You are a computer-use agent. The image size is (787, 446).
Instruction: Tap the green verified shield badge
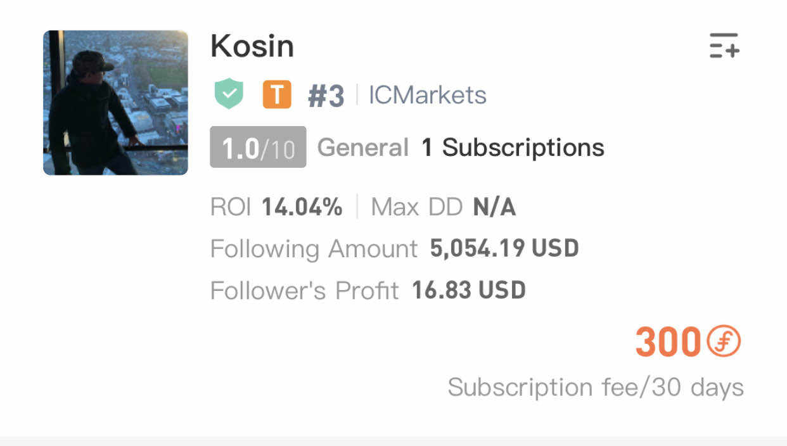point(229,94)
